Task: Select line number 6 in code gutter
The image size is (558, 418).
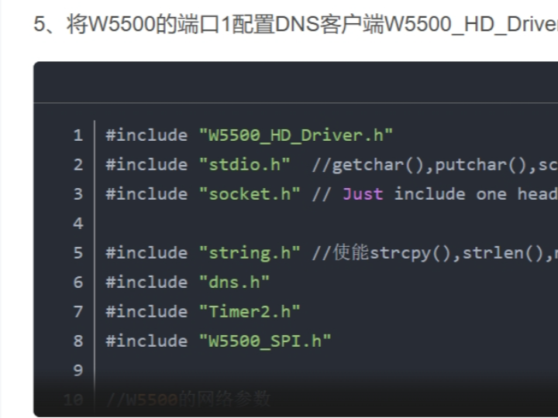Action: (77, 283)
